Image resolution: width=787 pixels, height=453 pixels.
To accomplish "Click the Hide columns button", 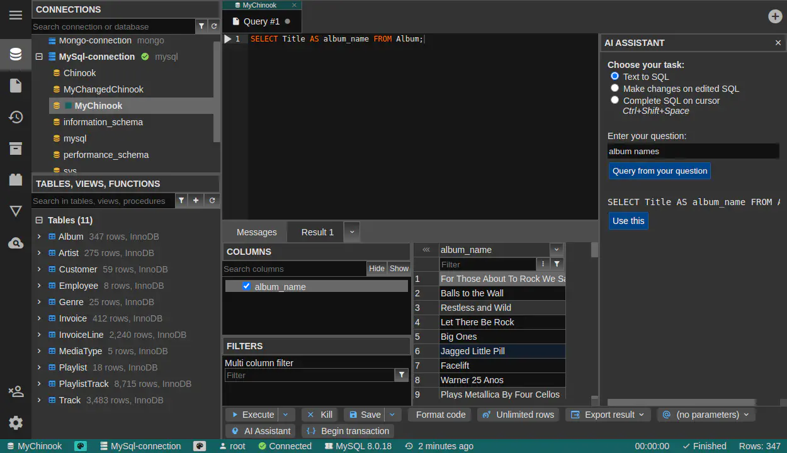I will [x=377, y=269].
